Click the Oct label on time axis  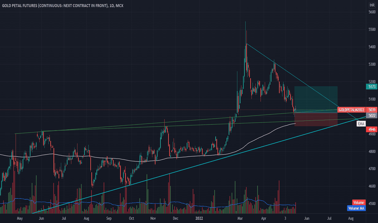(x=131, y=219)
